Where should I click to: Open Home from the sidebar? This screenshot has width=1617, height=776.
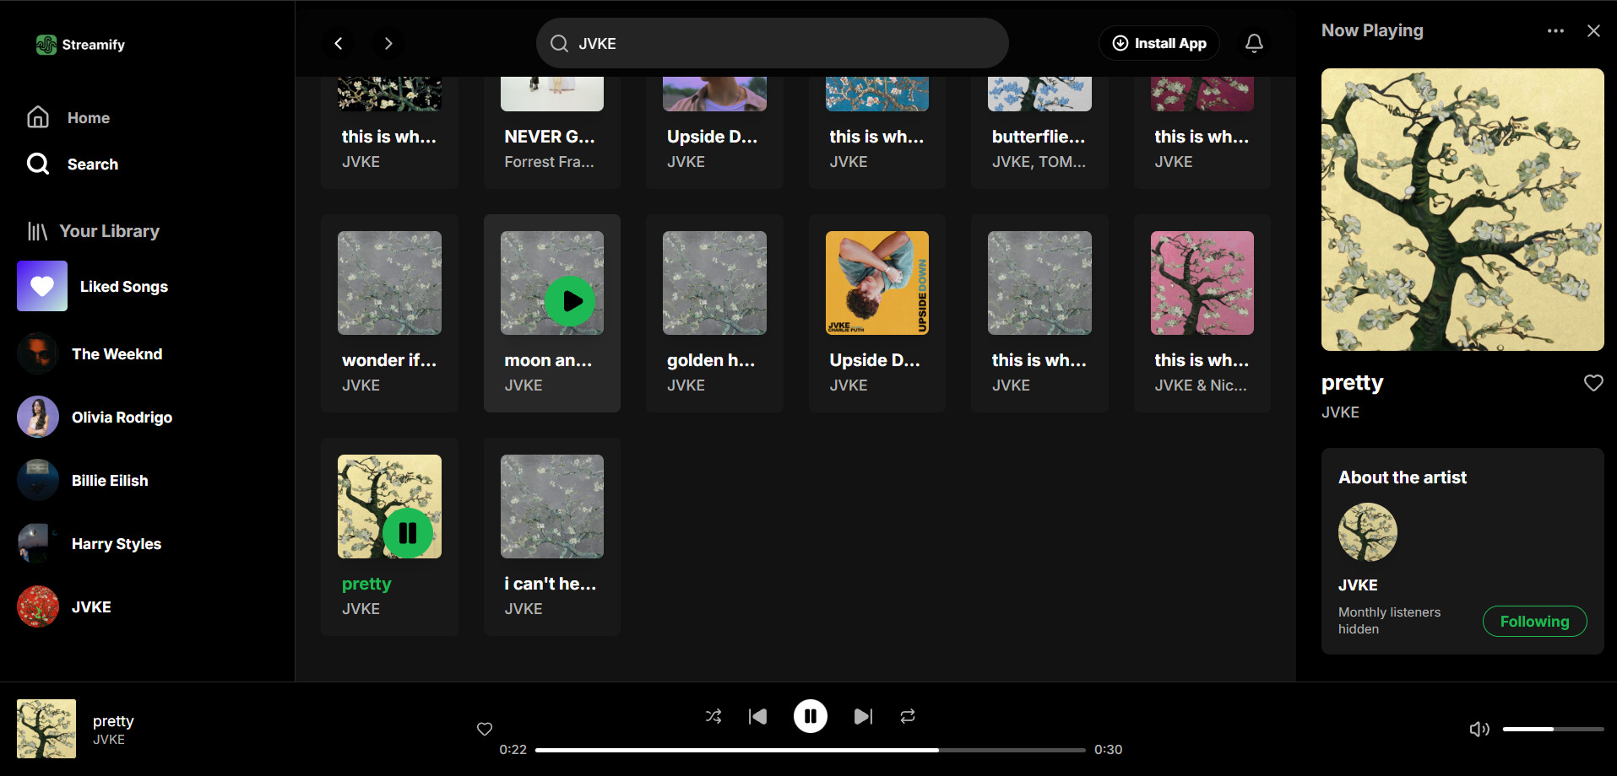tap(68, 117)
